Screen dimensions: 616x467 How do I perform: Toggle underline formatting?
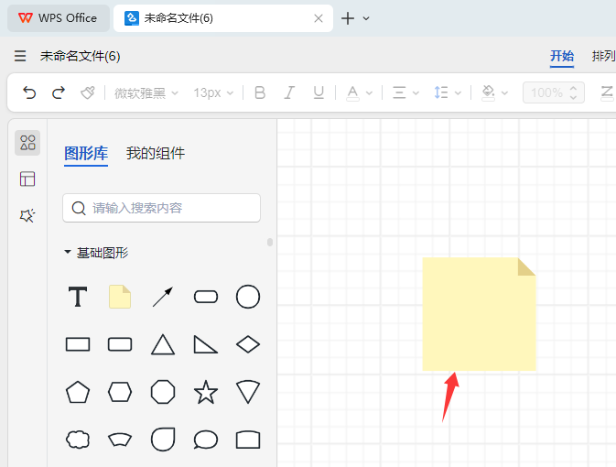319,92
